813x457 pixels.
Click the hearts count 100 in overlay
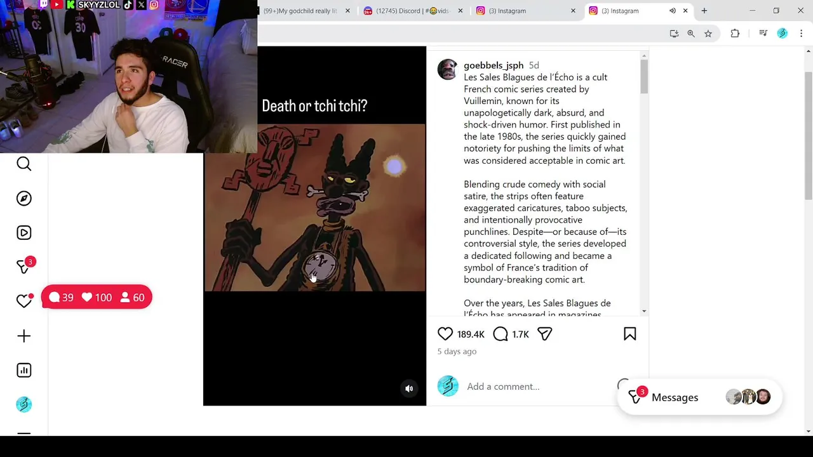[x=97, y=298]
